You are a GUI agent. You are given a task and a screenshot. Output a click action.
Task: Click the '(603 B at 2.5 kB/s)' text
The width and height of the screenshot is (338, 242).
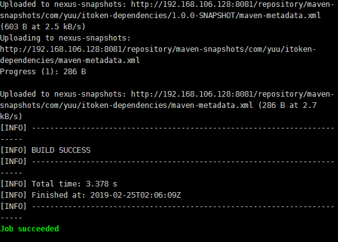tap(43, 27)
